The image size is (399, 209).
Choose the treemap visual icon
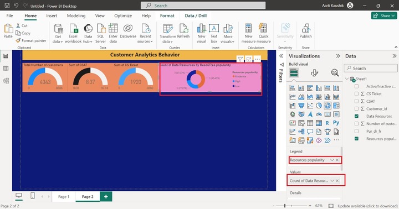[336, 106]
